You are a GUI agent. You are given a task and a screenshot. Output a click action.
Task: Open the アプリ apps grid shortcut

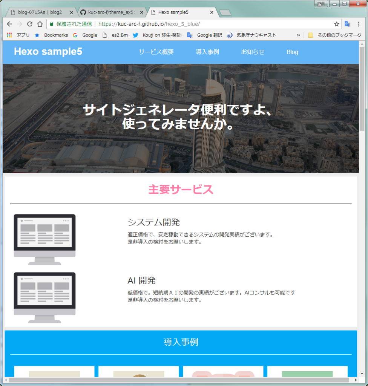(18, 35)
